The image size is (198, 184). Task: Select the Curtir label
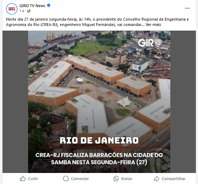click(x=33, y=179)
